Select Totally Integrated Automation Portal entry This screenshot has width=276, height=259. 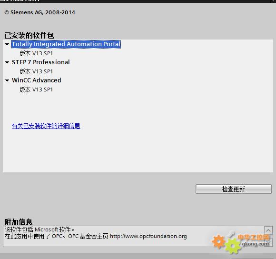[66, 44]
